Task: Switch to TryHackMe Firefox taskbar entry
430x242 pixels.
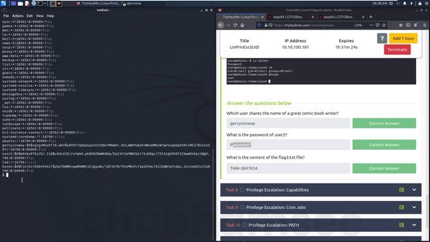Action: click(x=99, y=3)
